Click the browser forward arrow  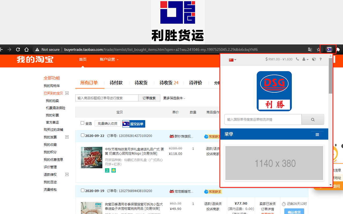click(9, 49)
